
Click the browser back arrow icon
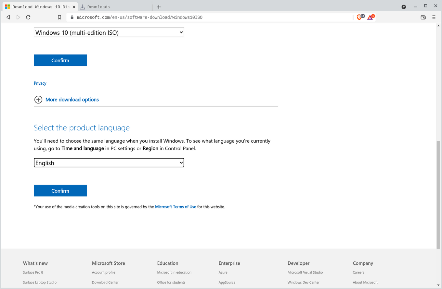click(8, 17)
